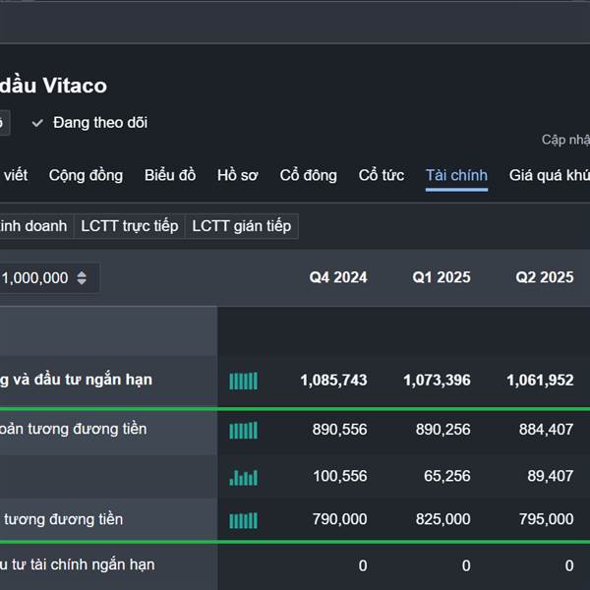Go to the Hồ sơ tab
Image resolution: width=590 pixels, height=590 pixels.
point(237,175)
